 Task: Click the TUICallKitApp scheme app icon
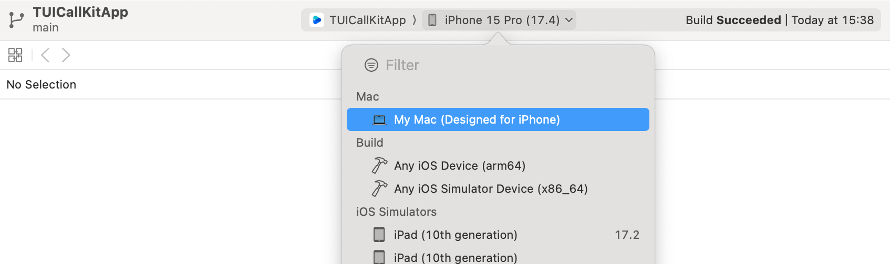pyautogui.click(x=317, y=20)
